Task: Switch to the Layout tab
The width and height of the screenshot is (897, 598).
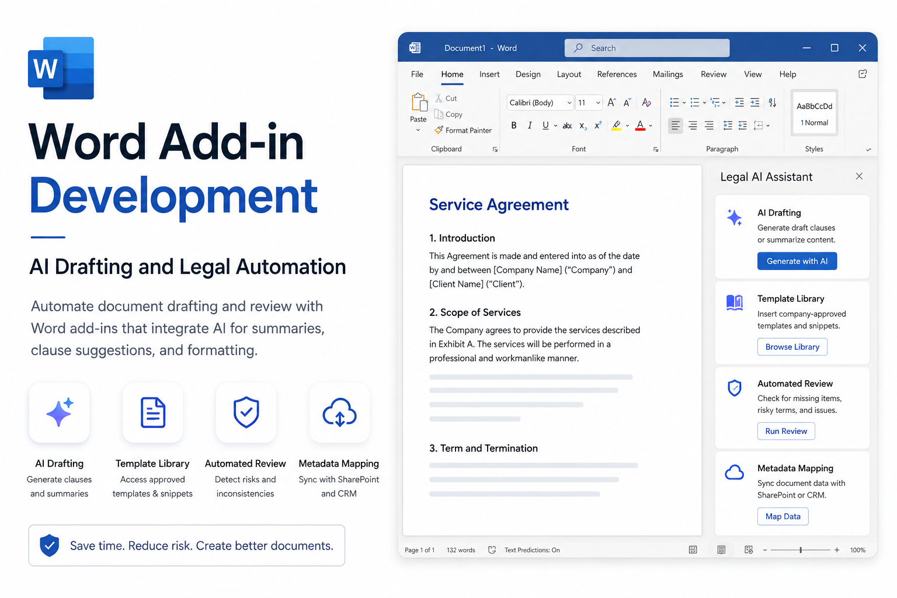Action: pyautogui.click(x=569, y=74)
